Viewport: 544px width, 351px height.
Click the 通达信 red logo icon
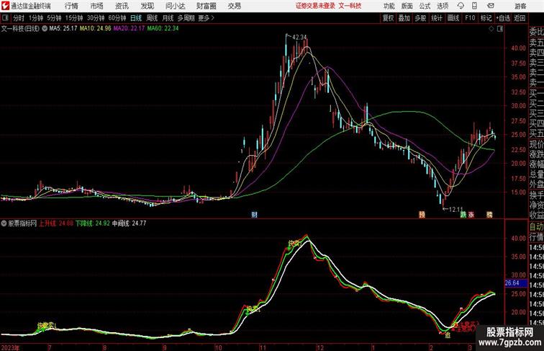[5, 6]
